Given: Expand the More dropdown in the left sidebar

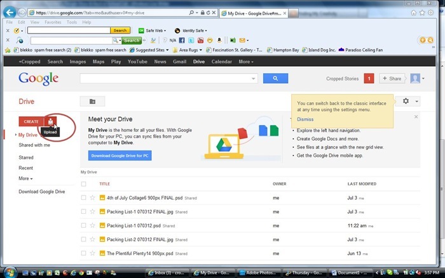Looking at the screenshot, I should [x=25, y=178].
